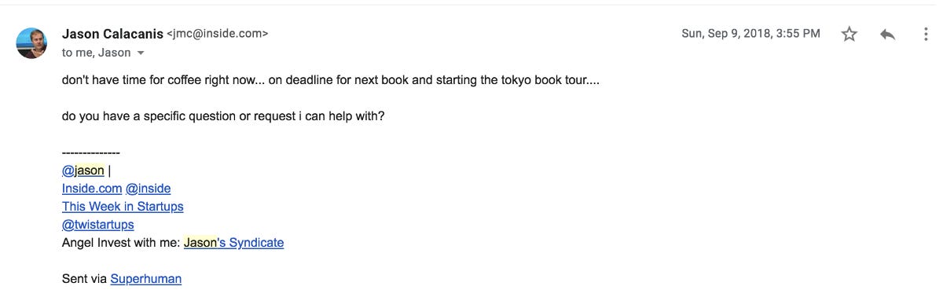Viewport: 943px width, 301px height.
Task: Click the 'Sent via' text
Action: click(x=85, y=279)
